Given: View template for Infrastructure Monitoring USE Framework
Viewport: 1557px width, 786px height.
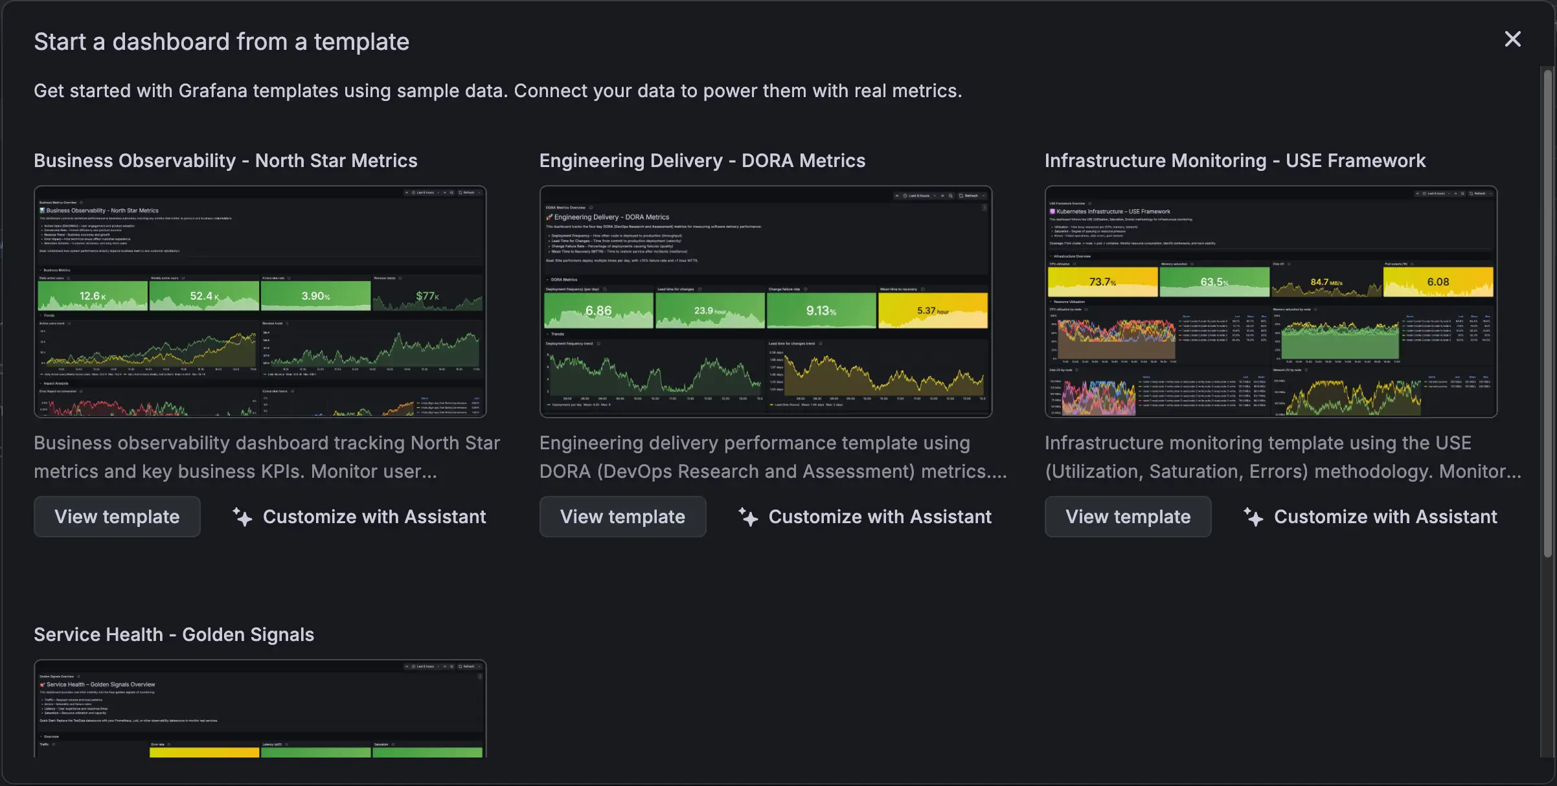Looking at the screenshot, I should tap(1128, 517).
